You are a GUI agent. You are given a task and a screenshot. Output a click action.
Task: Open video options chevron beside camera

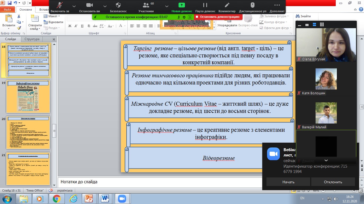coord(105,6)
